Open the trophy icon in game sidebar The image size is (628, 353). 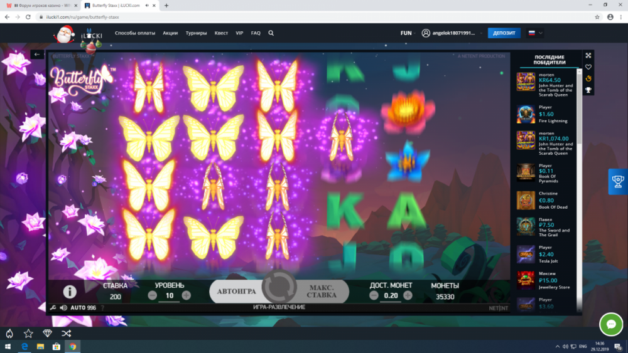(x=588, y=90)
